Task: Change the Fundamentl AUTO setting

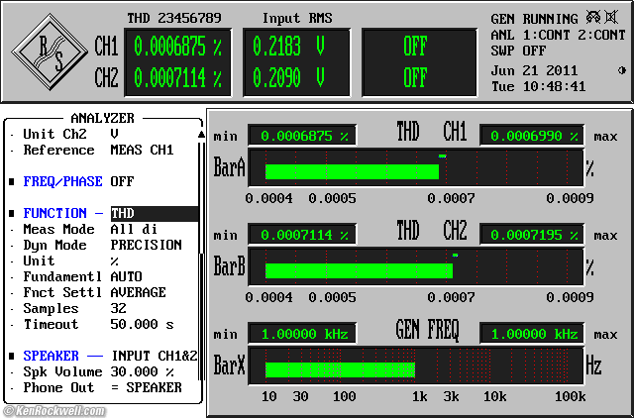Action: [126, 277]
